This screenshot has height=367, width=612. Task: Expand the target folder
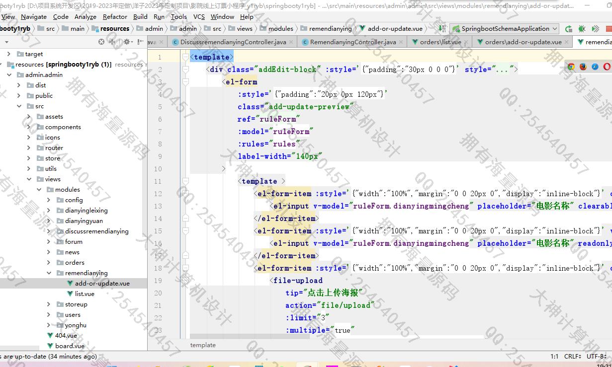(9, 54)
